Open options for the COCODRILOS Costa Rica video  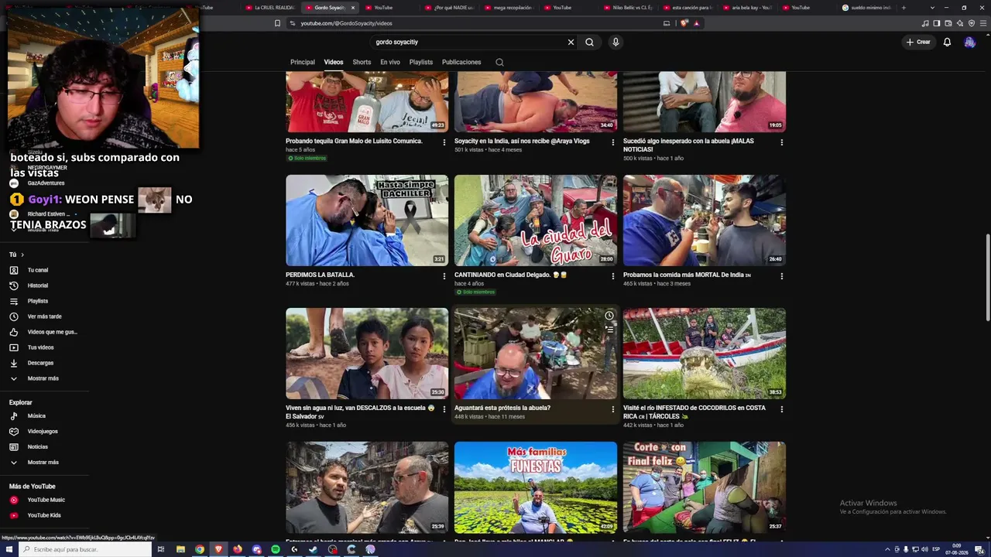click(x=782, y=409)
